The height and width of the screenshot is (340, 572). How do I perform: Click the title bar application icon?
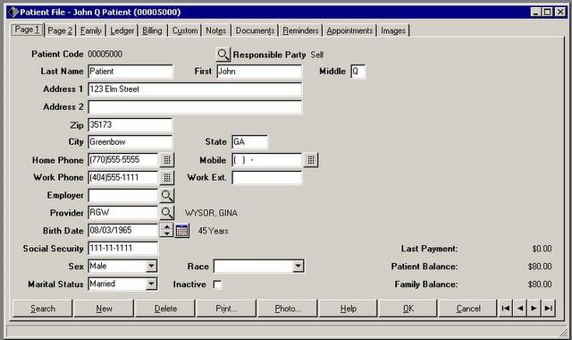click(13, 12)
